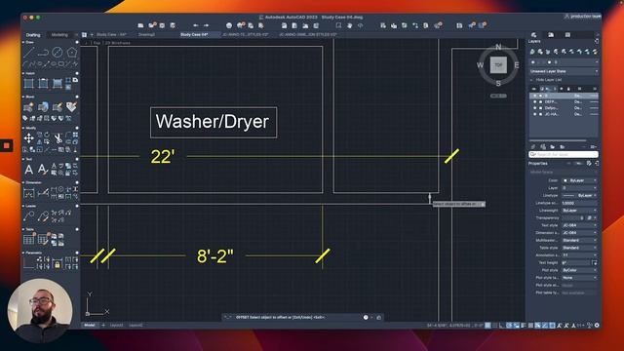This screenshot has width=624, height=351.
Task: Toggle the Properties panel switch
Action: [578, 164]
